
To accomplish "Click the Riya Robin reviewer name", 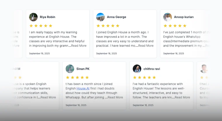I will 48,17.
